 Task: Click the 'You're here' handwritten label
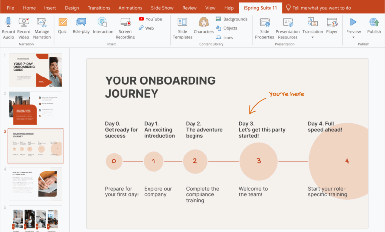[286, 94]
